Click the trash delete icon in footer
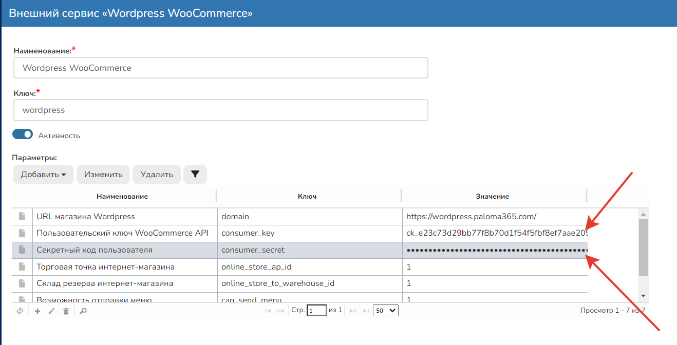 [x=66, y=311]
